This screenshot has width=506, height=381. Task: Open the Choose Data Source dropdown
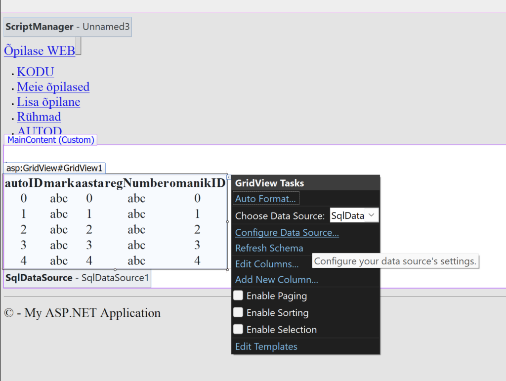click(372, 215)
